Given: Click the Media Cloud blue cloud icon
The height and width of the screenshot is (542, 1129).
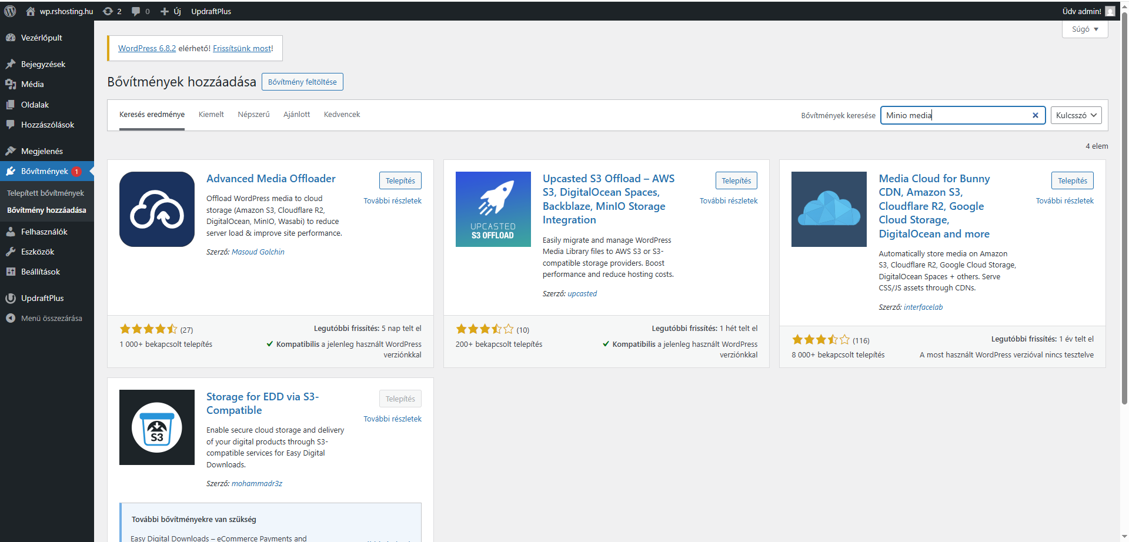Looking at the screenshot, I should [829, 209].
